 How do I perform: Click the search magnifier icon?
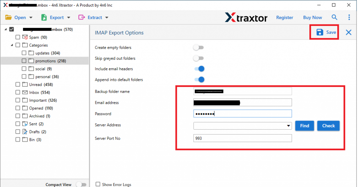[335, 17]
